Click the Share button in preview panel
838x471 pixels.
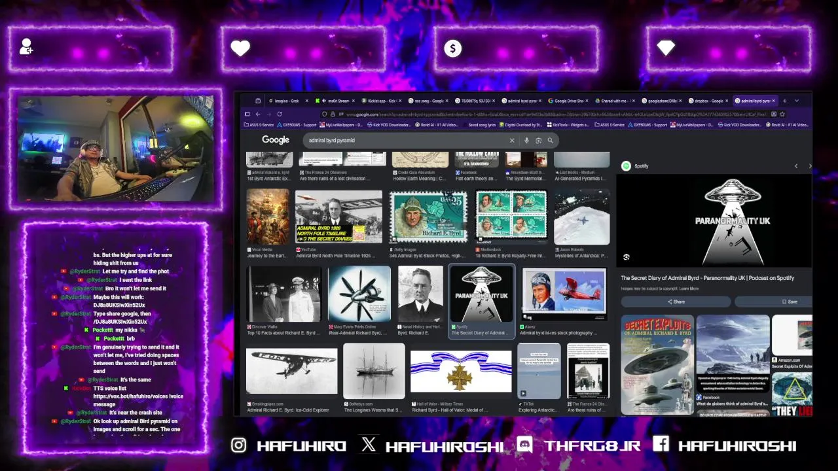676,302
